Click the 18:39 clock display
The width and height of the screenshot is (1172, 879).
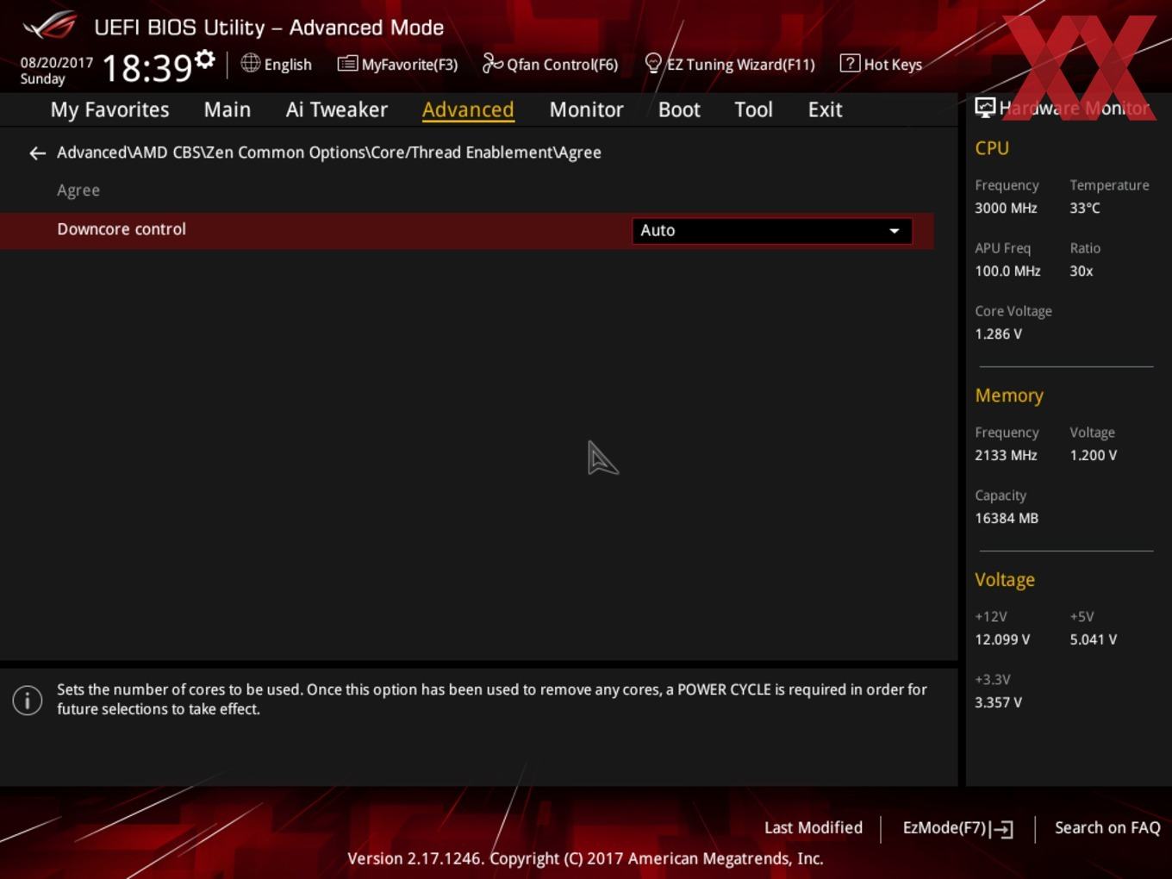146,68
